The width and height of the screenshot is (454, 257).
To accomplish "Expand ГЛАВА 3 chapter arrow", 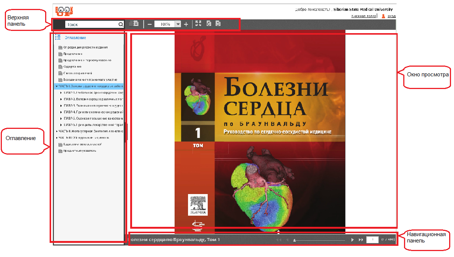I will point(61,105).
